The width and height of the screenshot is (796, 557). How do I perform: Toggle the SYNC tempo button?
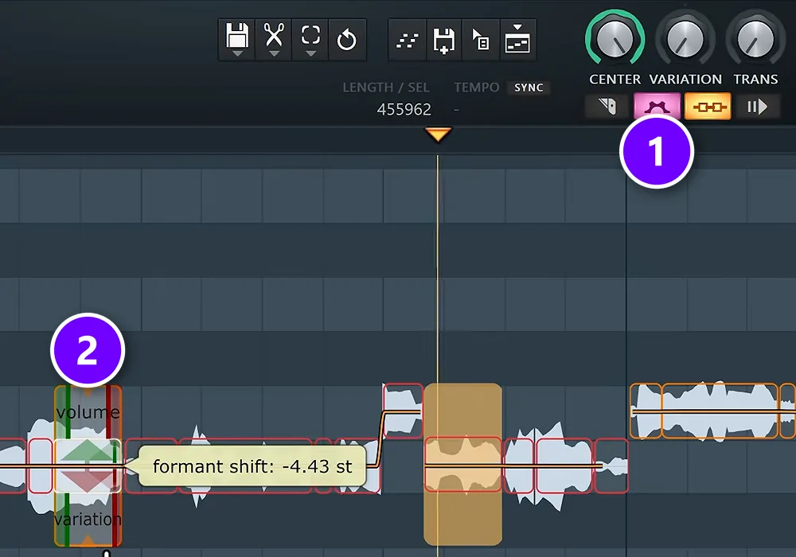529,88
